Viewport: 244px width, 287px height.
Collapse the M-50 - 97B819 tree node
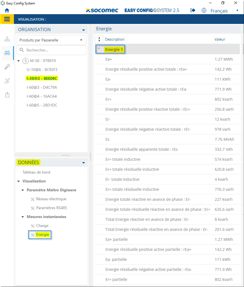18,61
